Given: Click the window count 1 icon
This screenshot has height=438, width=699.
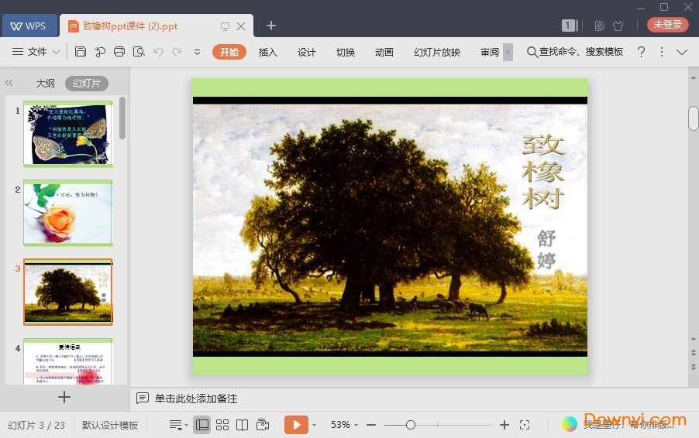Looking at the screenshot, I should pyautogui.click(x=570, y=26).
